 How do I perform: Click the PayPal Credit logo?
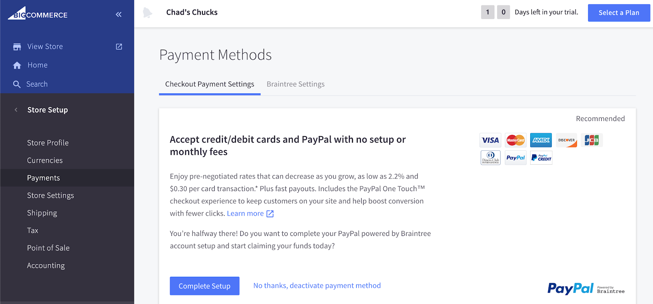(541, 158)
